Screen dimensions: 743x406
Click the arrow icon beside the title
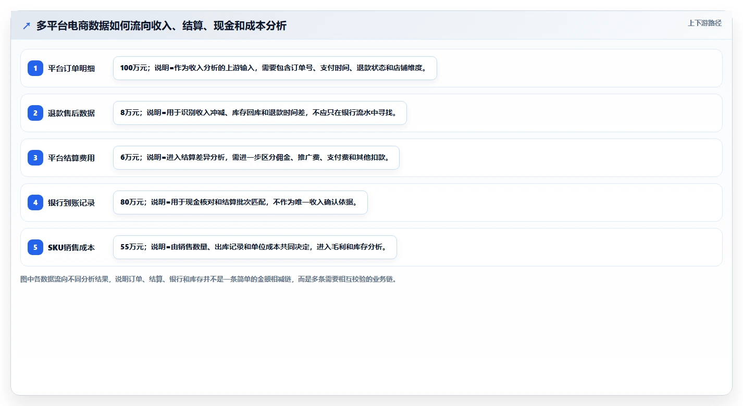coord(27,26)
